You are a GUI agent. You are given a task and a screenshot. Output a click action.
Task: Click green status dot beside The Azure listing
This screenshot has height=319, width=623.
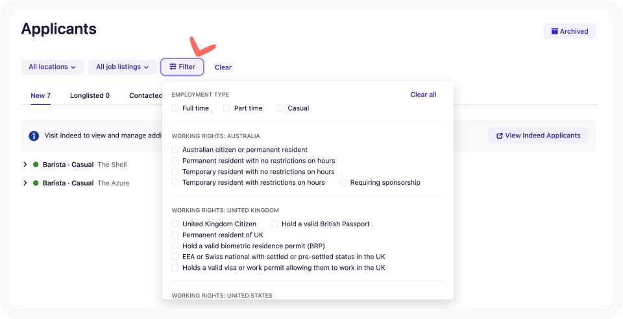point(36,183)
